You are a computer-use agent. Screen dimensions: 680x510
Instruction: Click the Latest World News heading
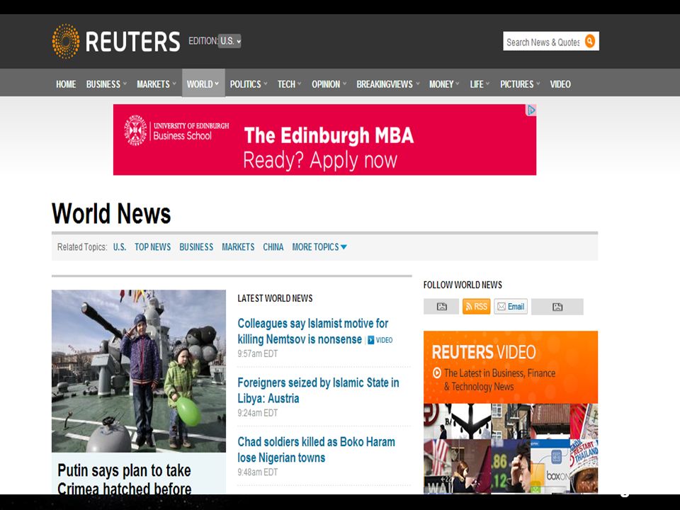tap(275, 298)
